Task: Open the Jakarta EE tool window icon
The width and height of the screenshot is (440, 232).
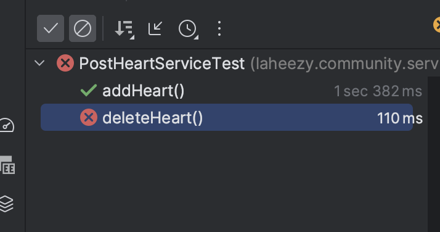Action: pos(7,165)
